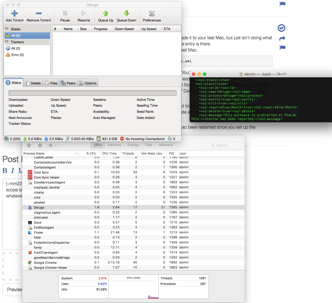Switch to the Status tab in Deluge
This screenshot has width=332, height=303.
pyautogui.click(x=14, y=83)
